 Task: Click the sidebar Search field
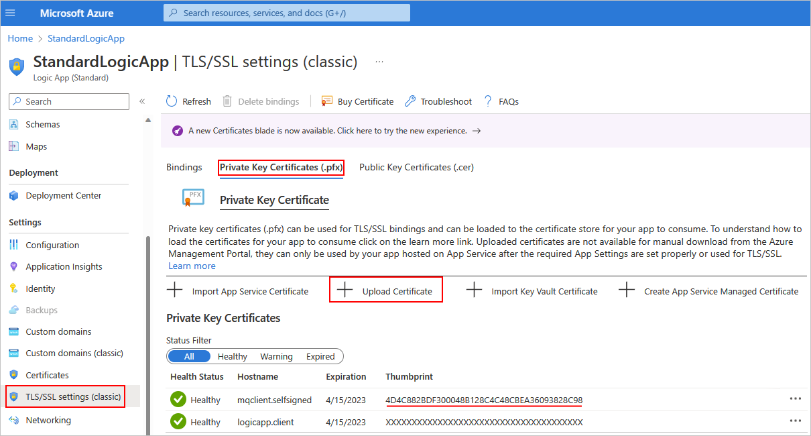[x=69, y=101]
